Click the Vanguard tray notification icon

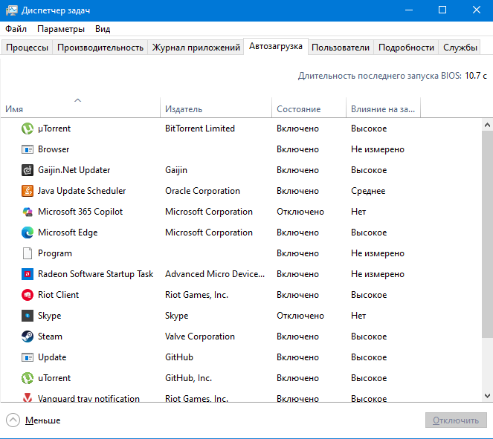pyautogui.click(x=28, y=397)
